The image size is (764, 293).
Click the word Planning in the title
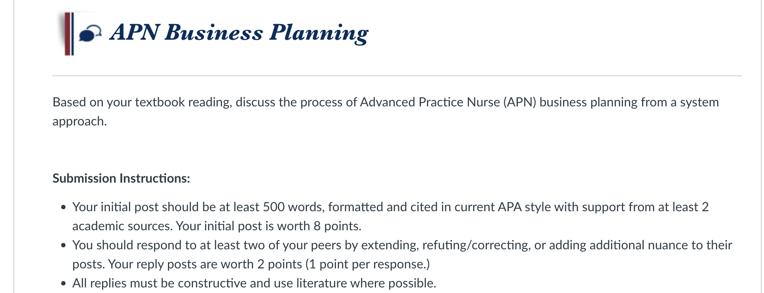click(319, 33)
